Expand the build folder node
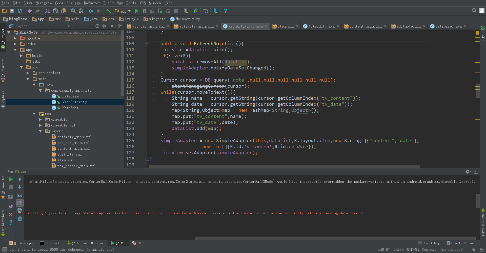Image resolution: width=486 pixels, height=253 pixels. point(22,56)
